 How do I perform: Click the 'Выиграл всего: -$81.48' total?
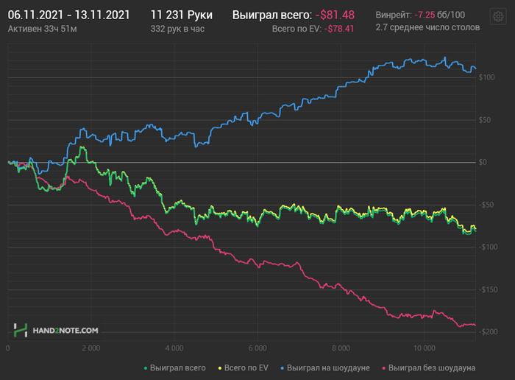tap(294, 15)
